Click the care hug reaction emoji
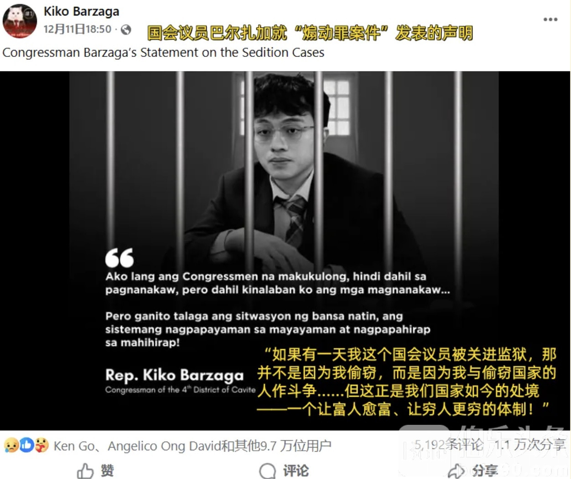The image size is (571, 479). pos(42,445)
